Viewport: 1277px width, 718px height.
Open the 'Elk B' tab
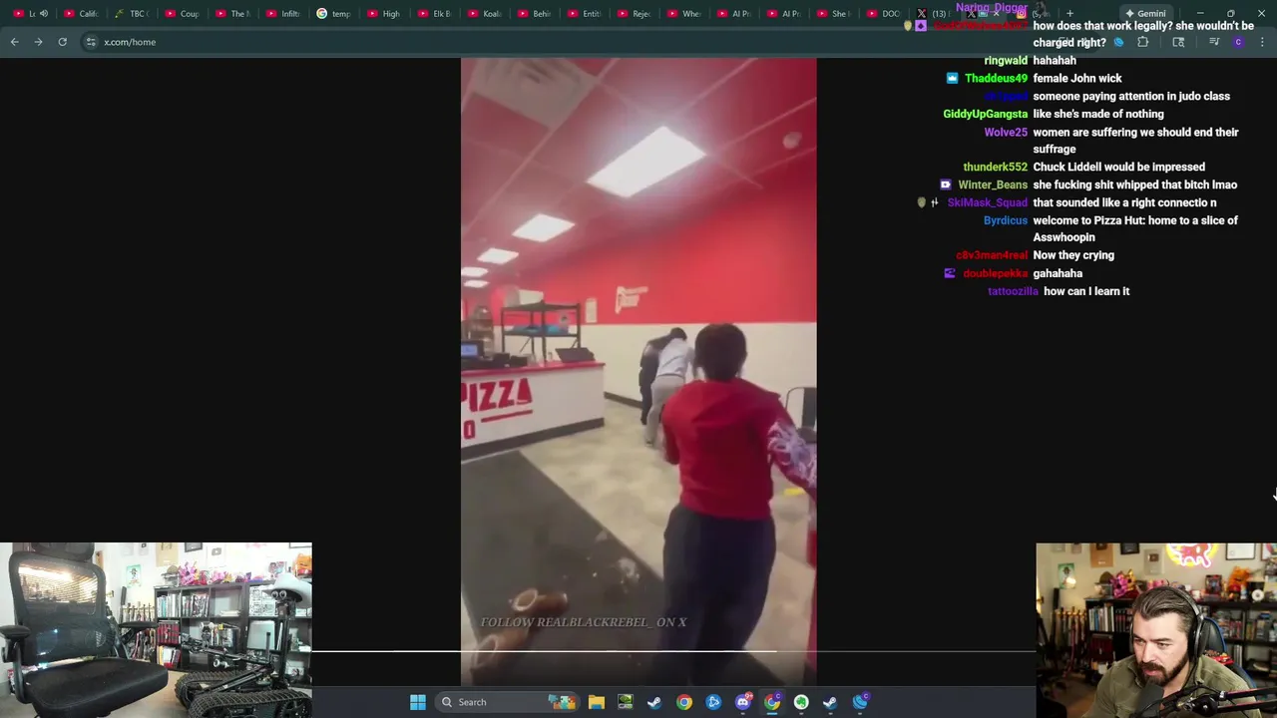435,14
